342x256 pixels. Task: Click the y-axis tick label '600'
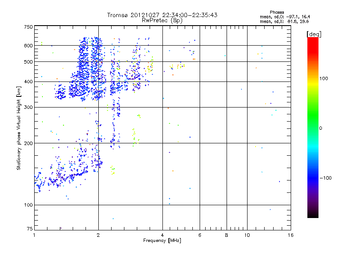[28, 46]
